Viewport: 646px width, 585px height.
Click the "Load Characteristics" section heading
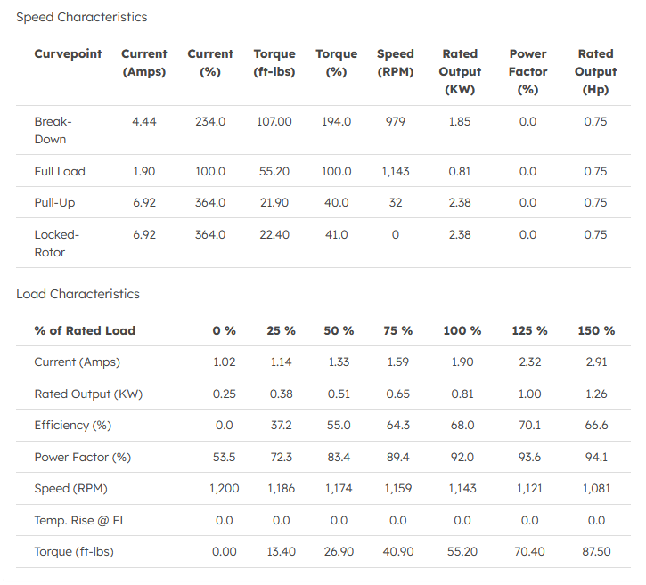[x=78, y=294]
